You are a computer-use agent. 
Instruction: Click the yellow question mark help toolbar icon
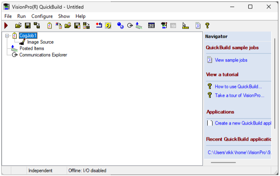tap(207, 25)
